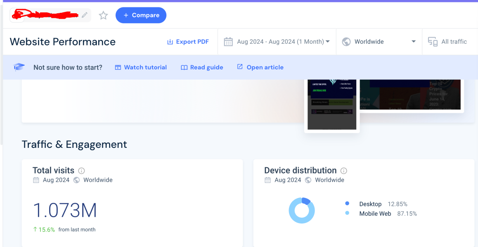The height and width of the screenshot is (247, 478).
Task: Click the globe icon in country selector
Action: coord(346,42)
